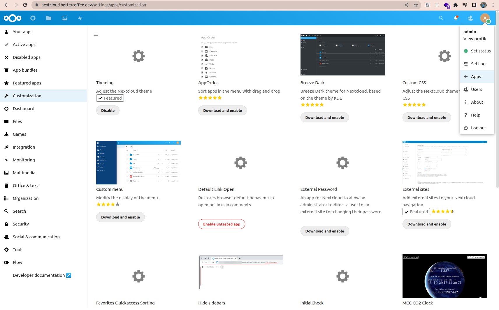Image resolution: width=499 pixels, height=310 pixels.
Task: Open the browser three-dot menu
Action: (493, 5)
